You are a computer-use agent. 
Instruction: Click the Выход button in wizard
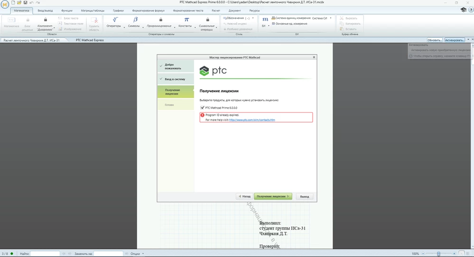pos(305,196)
